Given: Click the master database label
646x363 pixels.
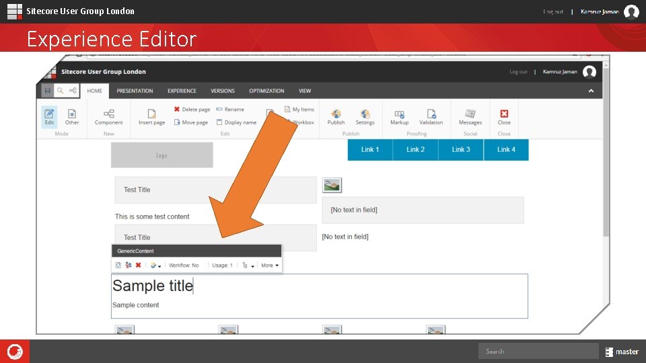Looking at the screenshot, I should pos(627,352).
